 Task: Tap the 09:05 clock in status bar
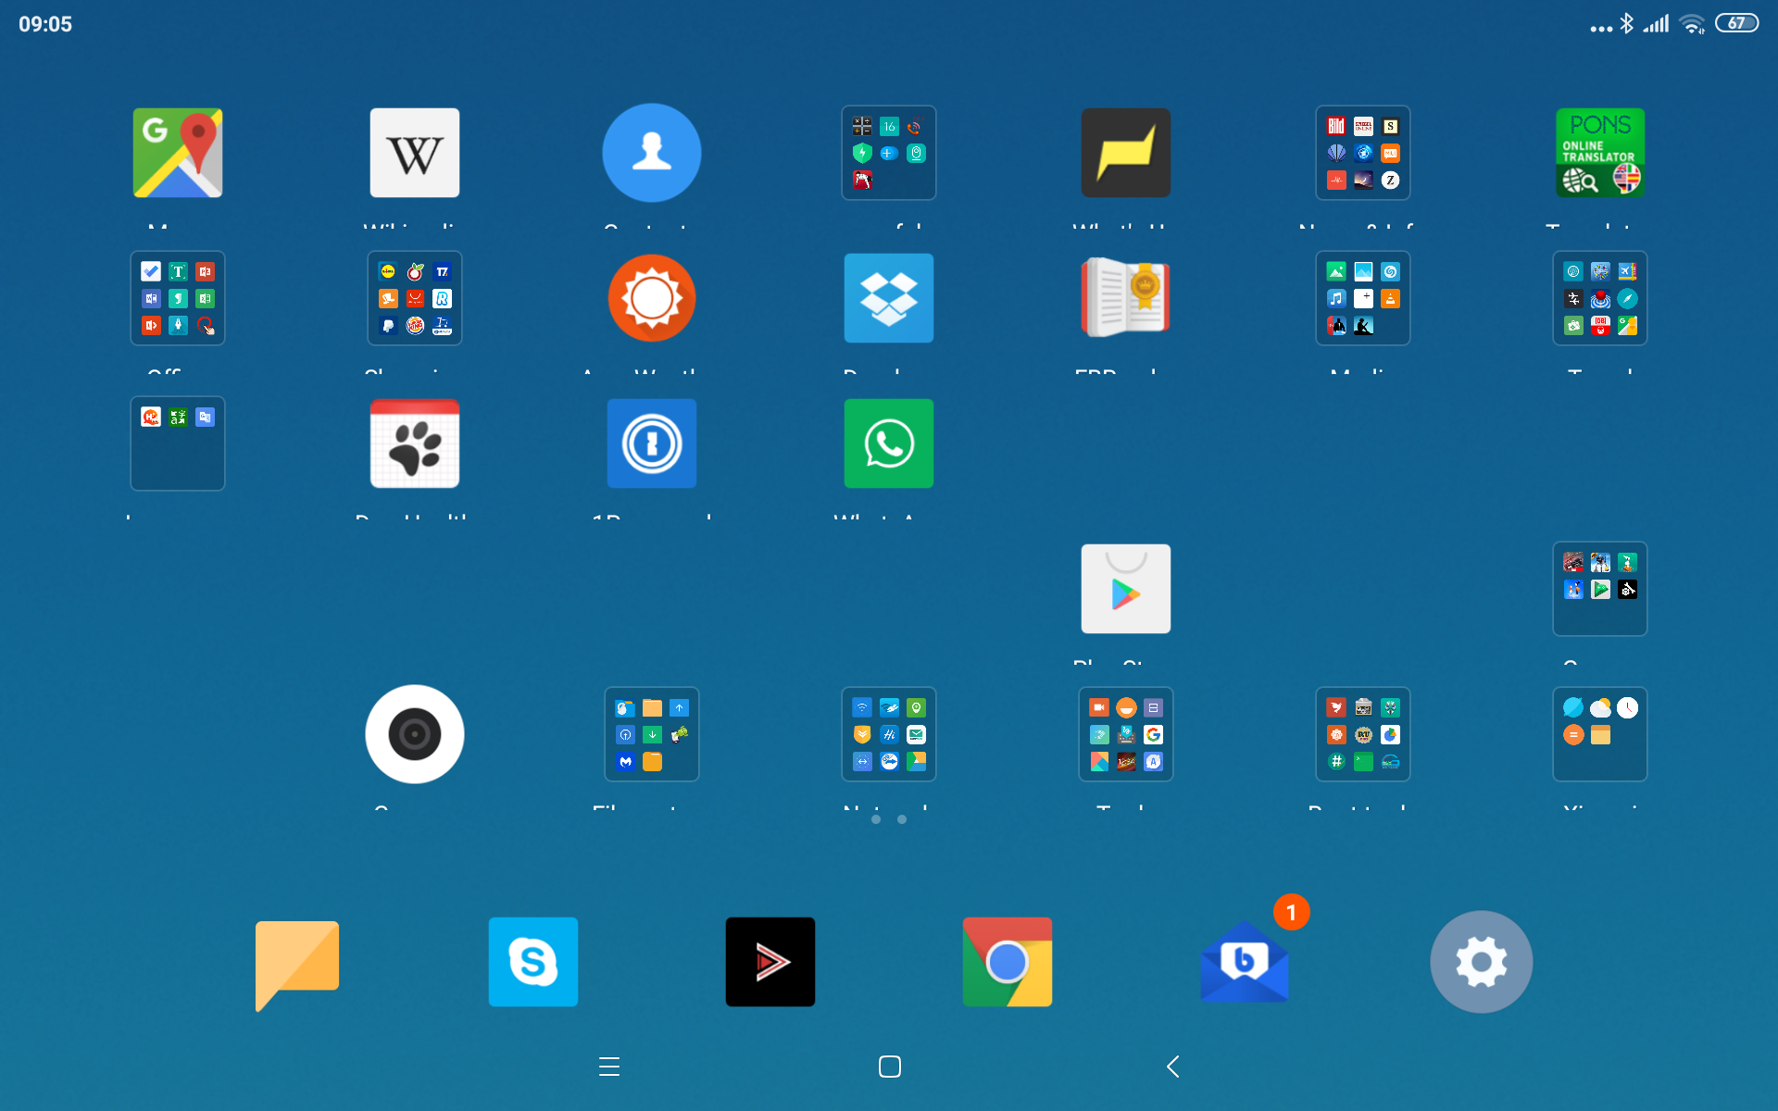tap(45, 24)
